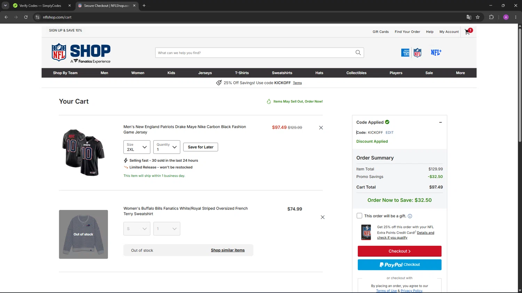The image size is (522, 293).
Task: Open the My Account link
Action: [449, 32]
